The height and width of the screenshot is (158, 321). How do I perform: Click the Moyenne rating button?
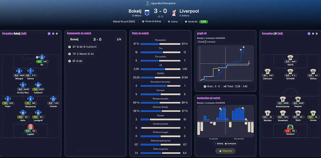[225, 151]
